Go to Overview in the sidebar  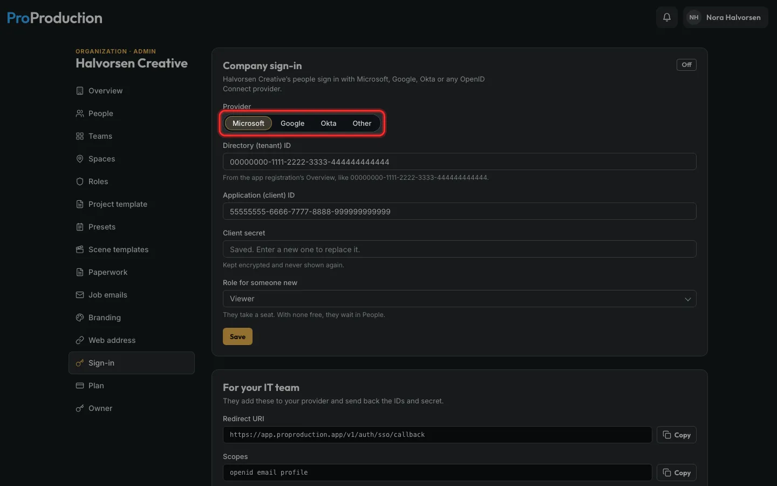tap(132, 91)
